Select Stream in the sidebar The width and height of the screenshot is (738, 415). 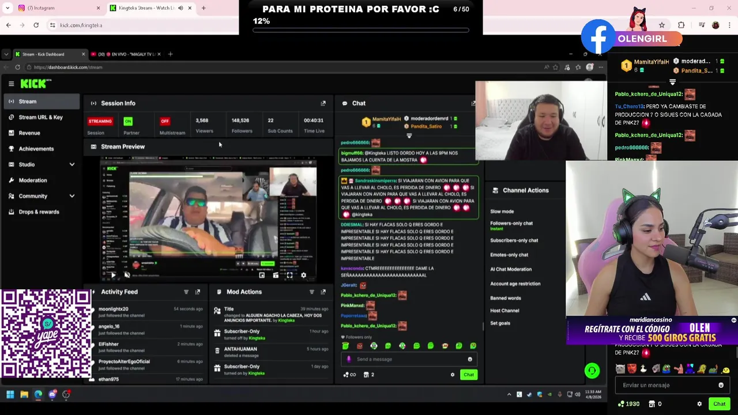[x=40, y=101]
